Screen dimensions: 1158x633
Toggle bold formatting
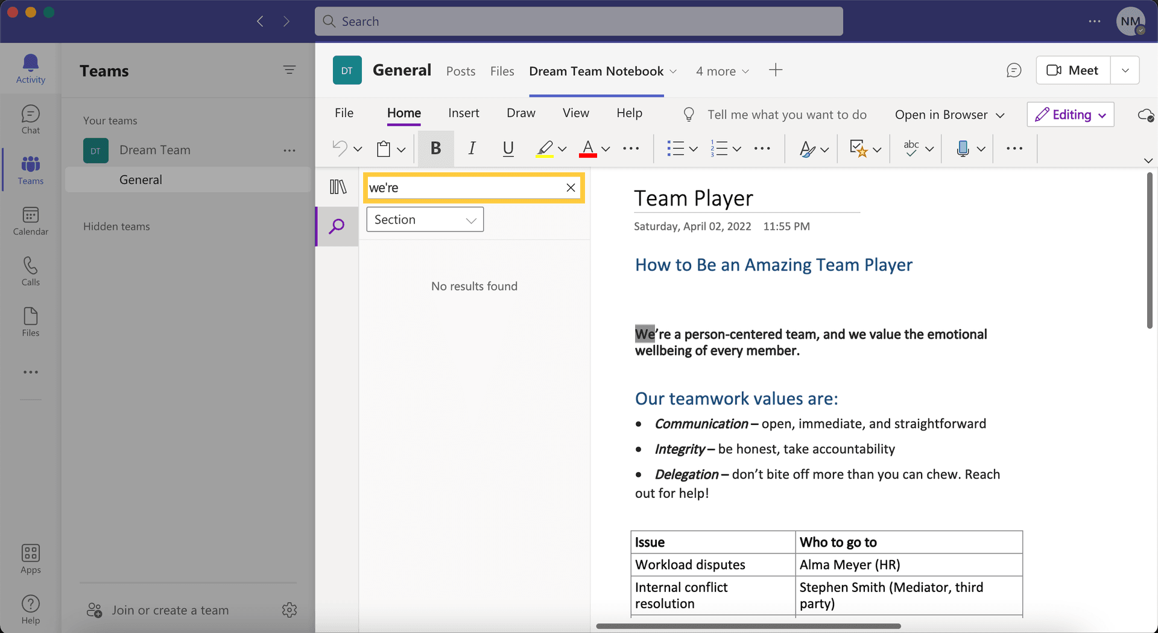click(435, 148)
